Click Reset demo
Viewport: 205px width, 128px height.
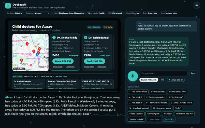click(154, 119)
